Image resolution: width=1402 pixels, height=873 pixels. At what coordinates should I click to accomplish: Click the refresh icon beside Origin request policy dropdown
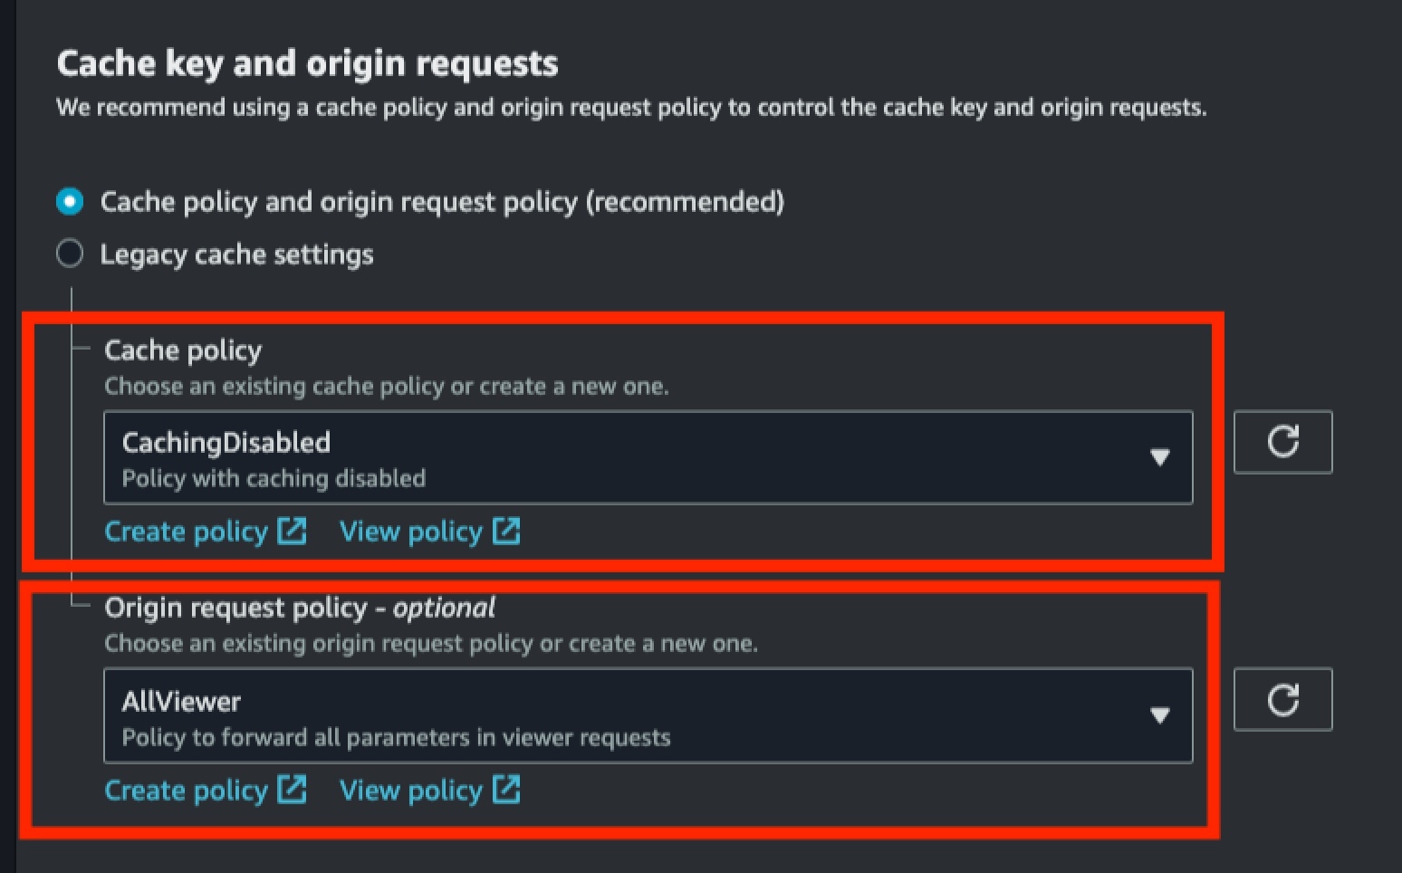tap(1282, 699)
